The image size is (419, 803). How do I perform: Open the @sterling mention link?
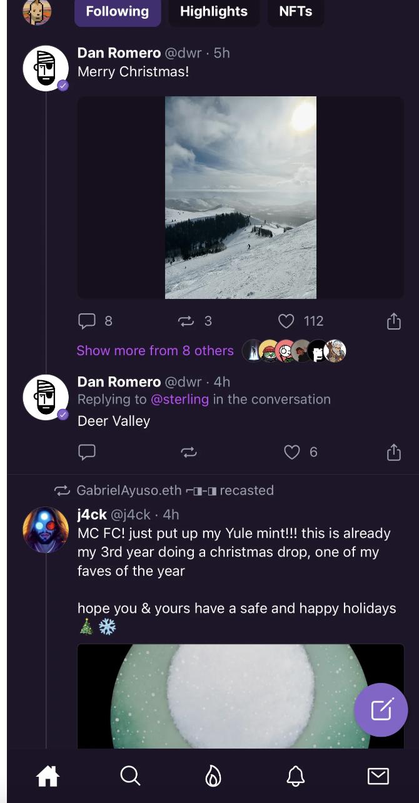(x=179, y=400)
